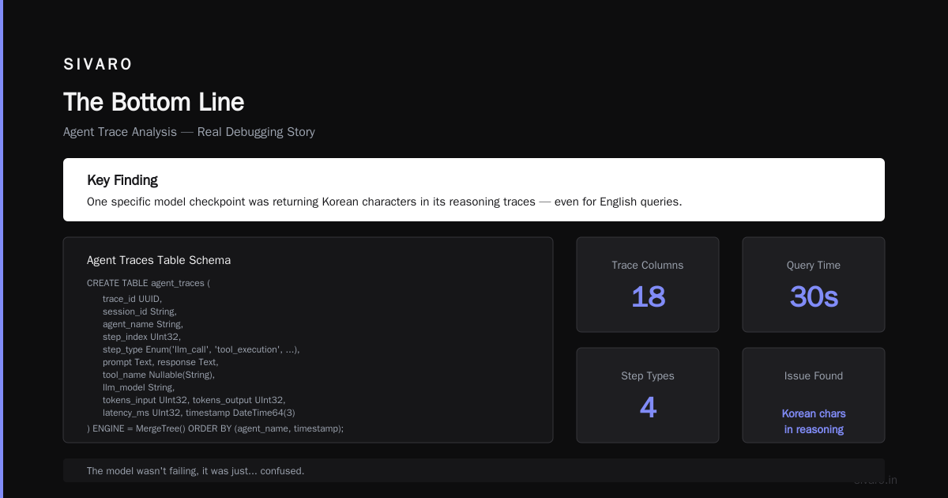Click the number 18 value

(648, 297)
